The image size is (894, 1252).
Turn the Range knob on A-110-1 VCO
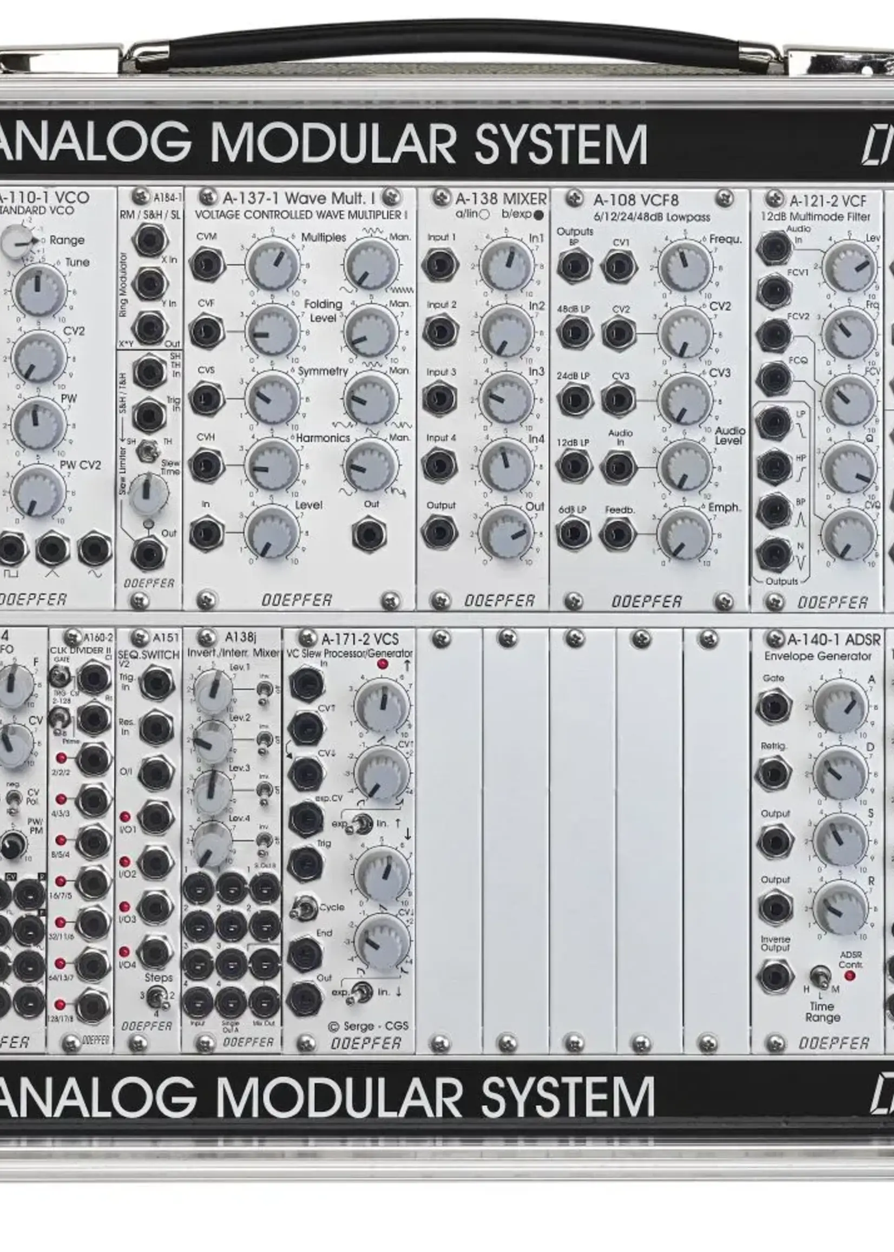17,242
